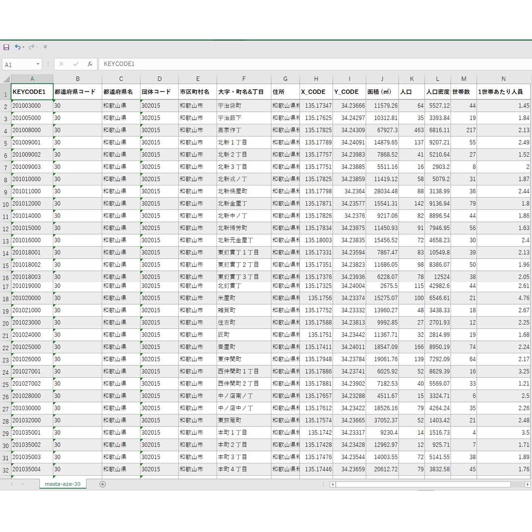Image resolution: width=532 pixels, height=532 pixels.
Task: Select row 10 header
Action: 5,204
